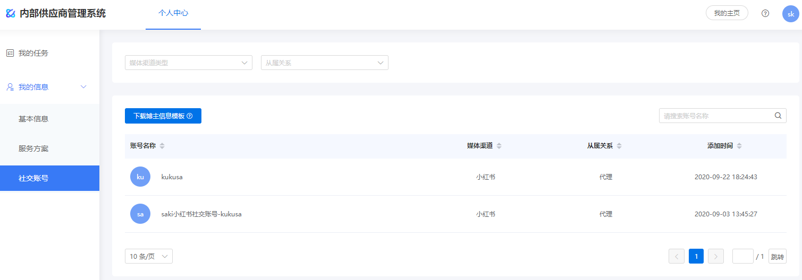
Task: Click the 下载博主信息模板 button
Action: (163, 116)
